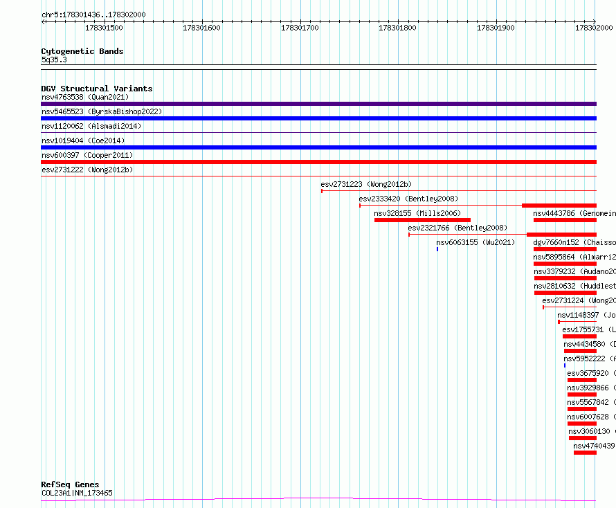This screenshot has height=508, width=616.
Task: Click the esv2333420 variant line
Action: (x=478, y=206)
